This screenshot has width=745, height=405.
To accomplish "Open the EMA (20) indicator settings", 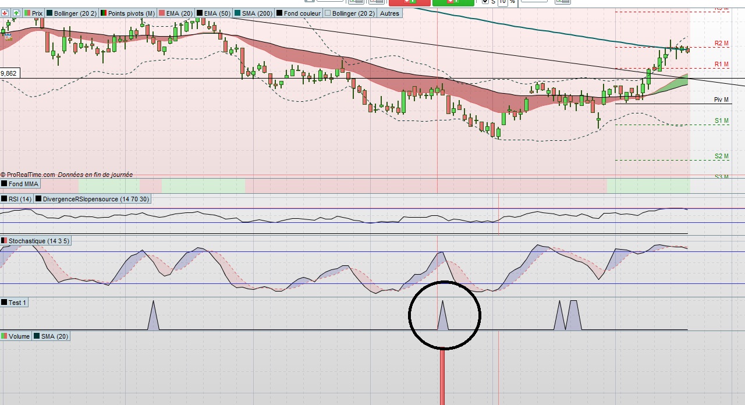I will coord(175,13).
